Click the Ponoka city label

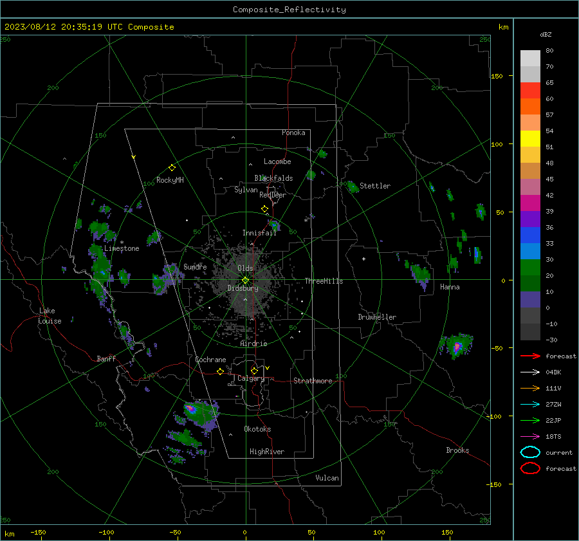point(293,133)
